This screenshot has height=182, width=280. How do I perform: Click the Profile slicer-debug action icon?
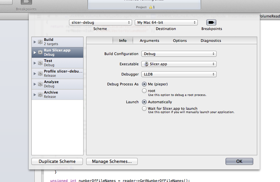pos(40,74)
